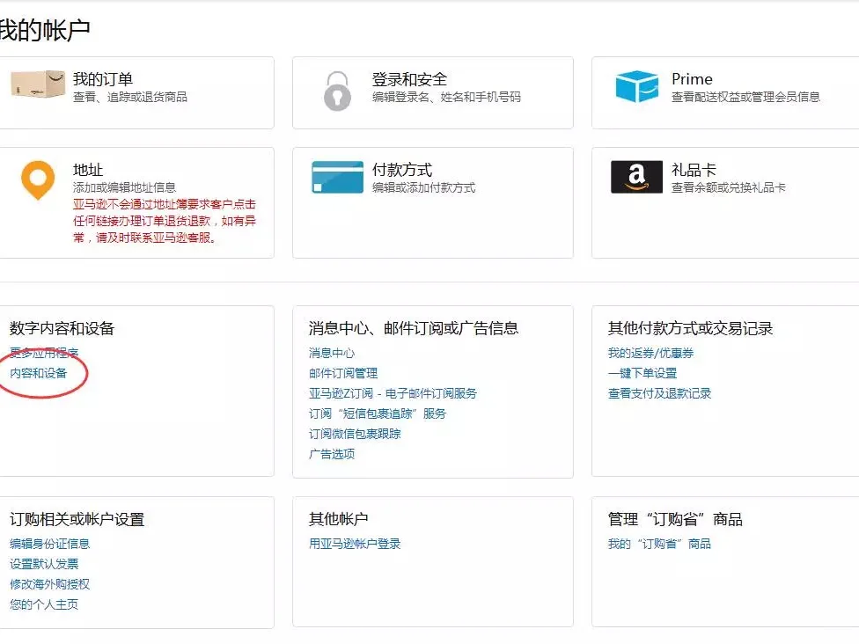Open the 广告选项 link
This screenshot has height=644, width=859.
(x=332, y=454)
